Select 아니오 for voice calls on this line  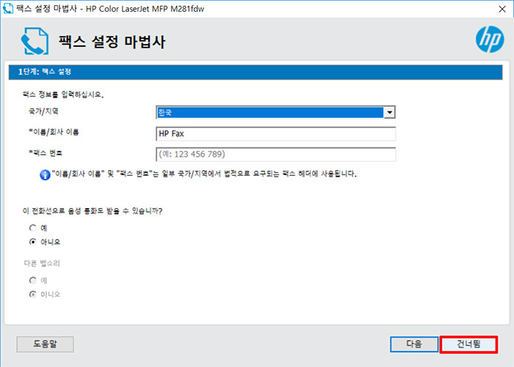(x=33, y=242)
